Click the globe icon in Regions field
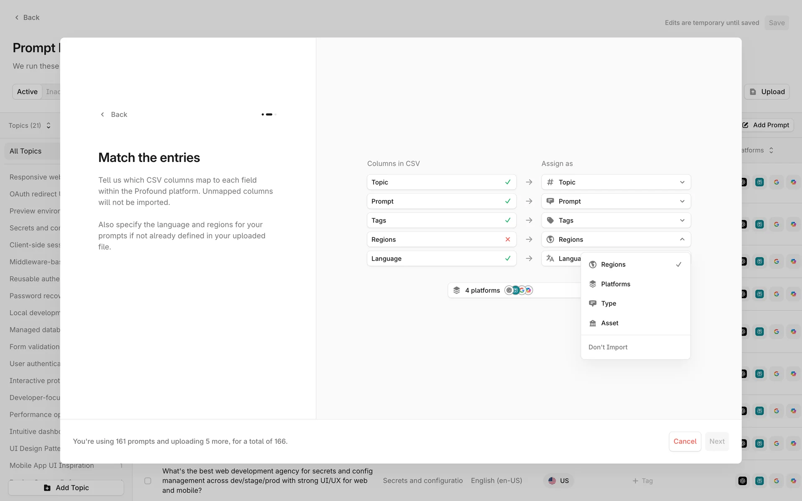Screen dimensions: 802x501 (x=550, y=240)
